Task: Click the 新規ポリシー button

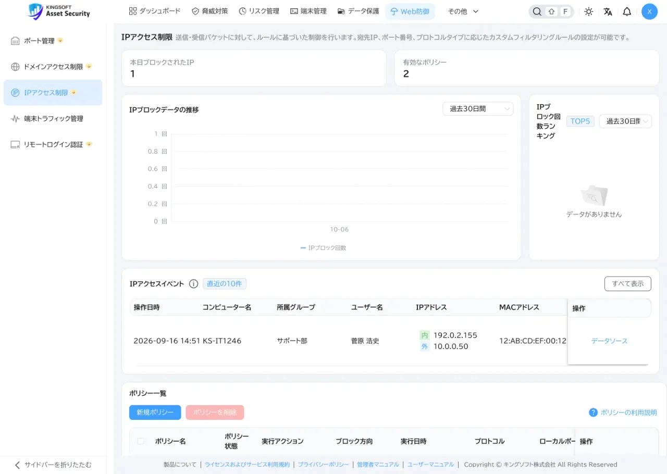Action: [x=155, y=413]
